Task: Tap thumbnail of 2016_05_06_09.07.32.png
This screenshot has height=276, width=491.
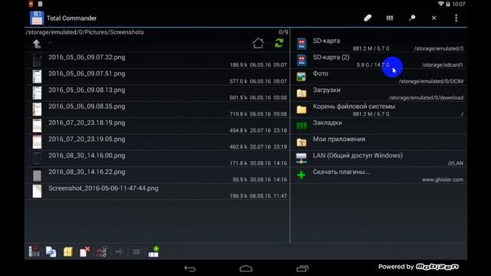Action: [37, 60]
